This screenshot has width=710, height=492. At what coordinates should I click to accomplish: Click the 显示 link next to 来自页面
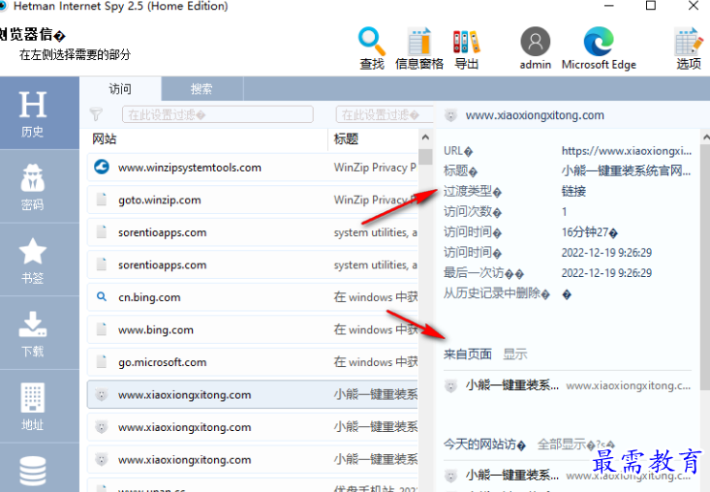coord(515,354)
